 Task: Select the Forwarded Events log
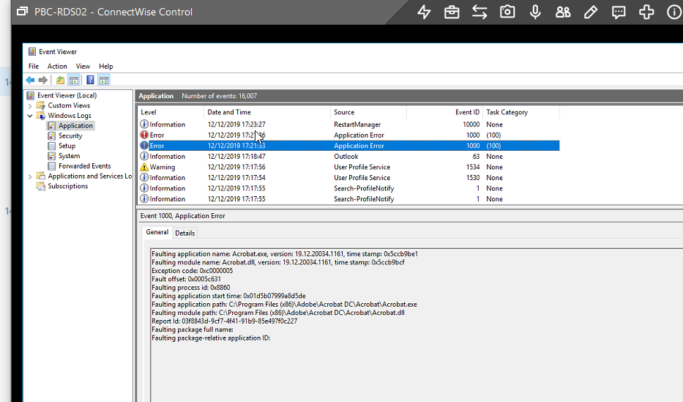(84, 166)
